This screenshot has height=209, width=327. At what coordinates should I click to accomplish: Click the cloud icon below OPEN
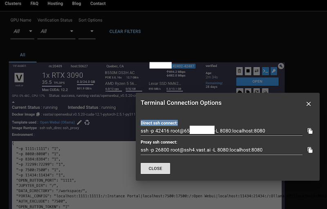(240, 91)
